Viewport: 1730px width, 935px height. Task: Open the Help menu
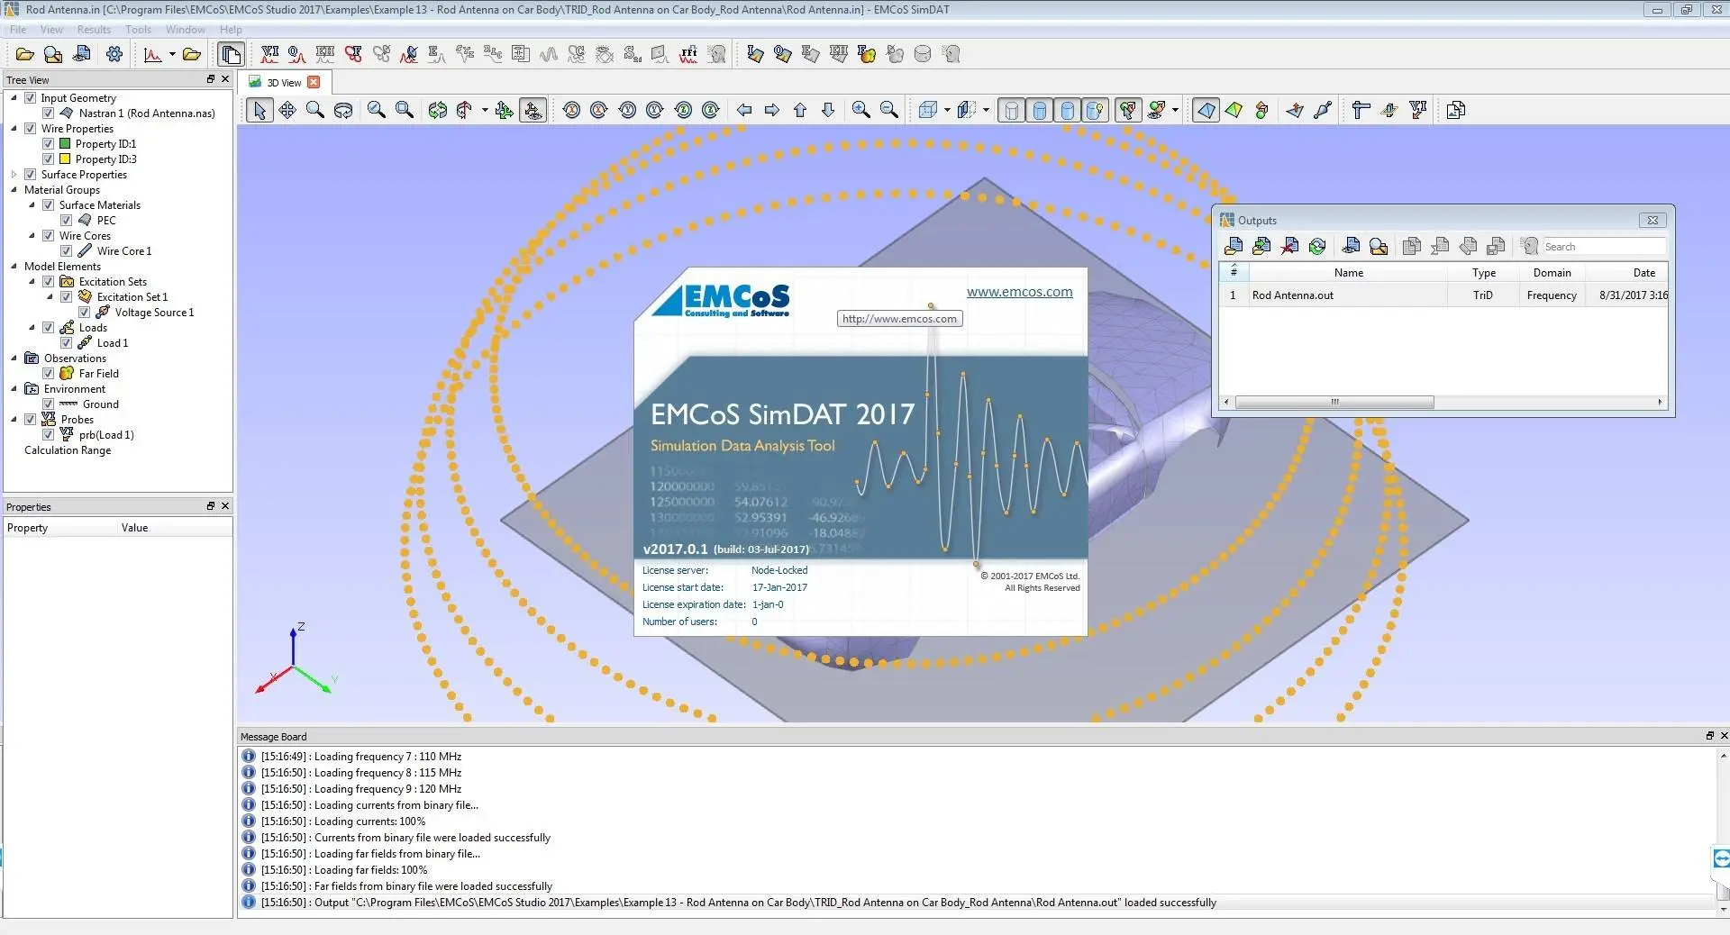(231, 29)
